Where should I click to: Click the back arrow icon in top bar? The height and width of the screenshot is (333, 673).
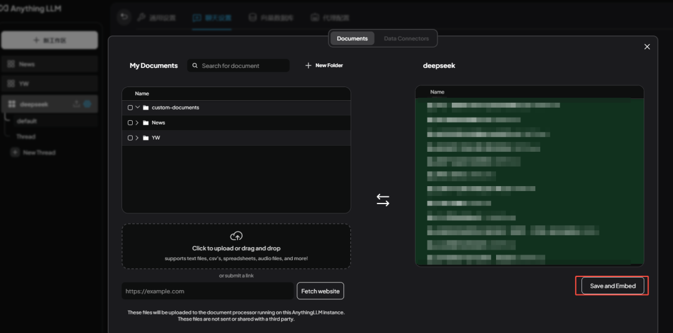click(x=125, y=17)
